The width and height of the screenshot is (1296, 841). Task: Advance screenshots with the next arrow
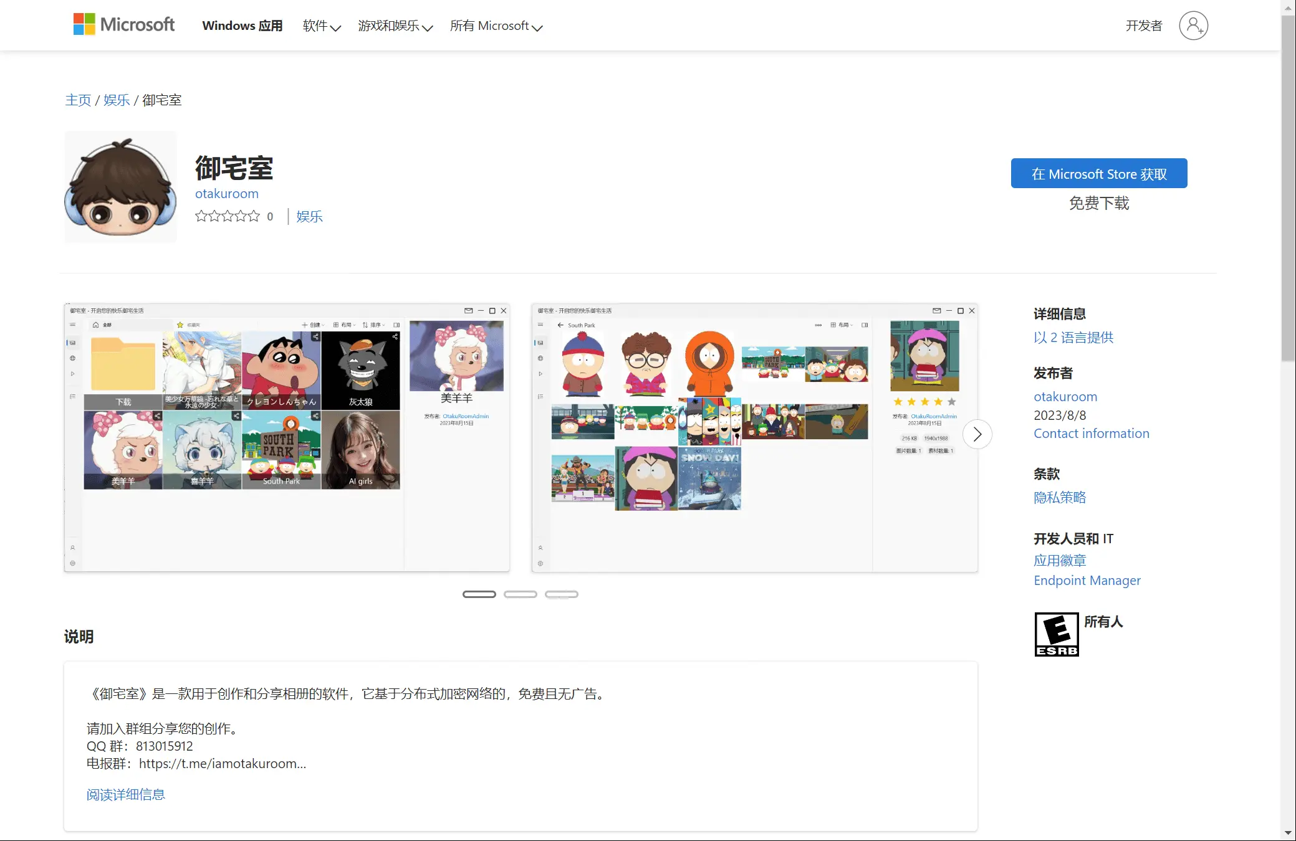tap(977, 434)
